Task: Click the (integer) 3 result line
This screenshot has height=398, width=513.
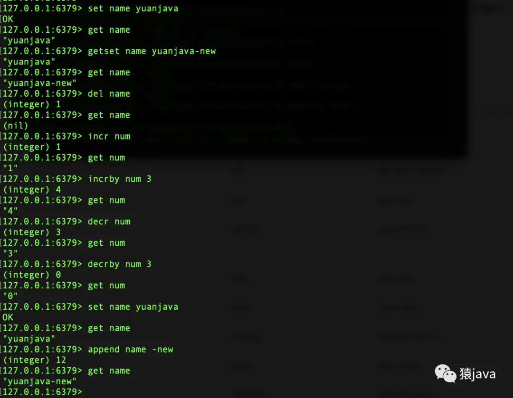Action: 32,232
